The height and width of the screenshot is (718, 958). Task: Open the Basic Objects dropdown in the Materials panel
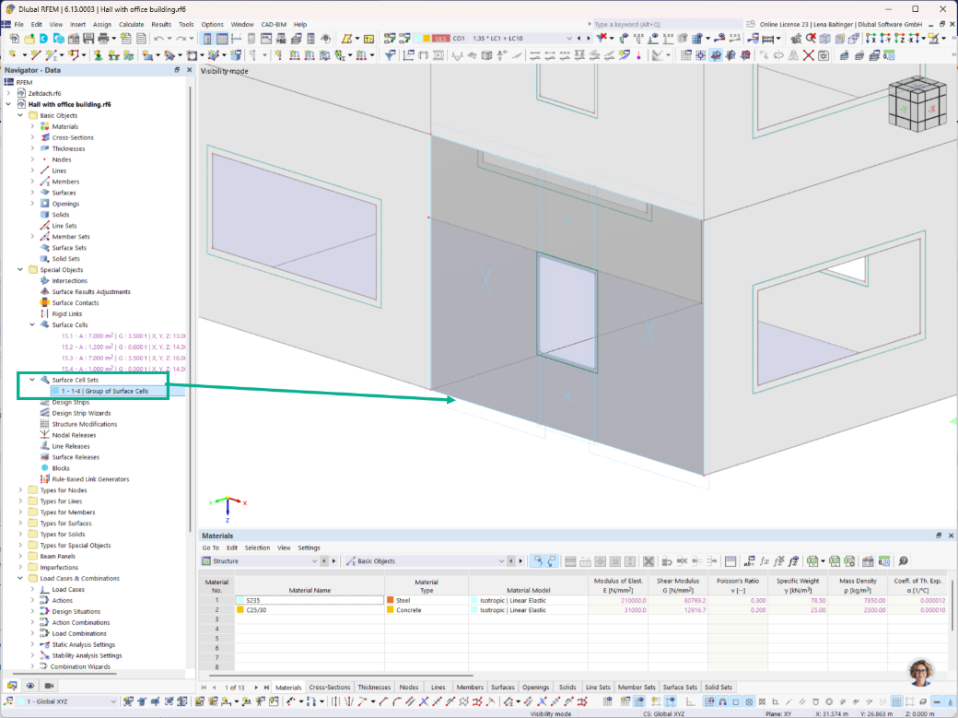[501, 560]
